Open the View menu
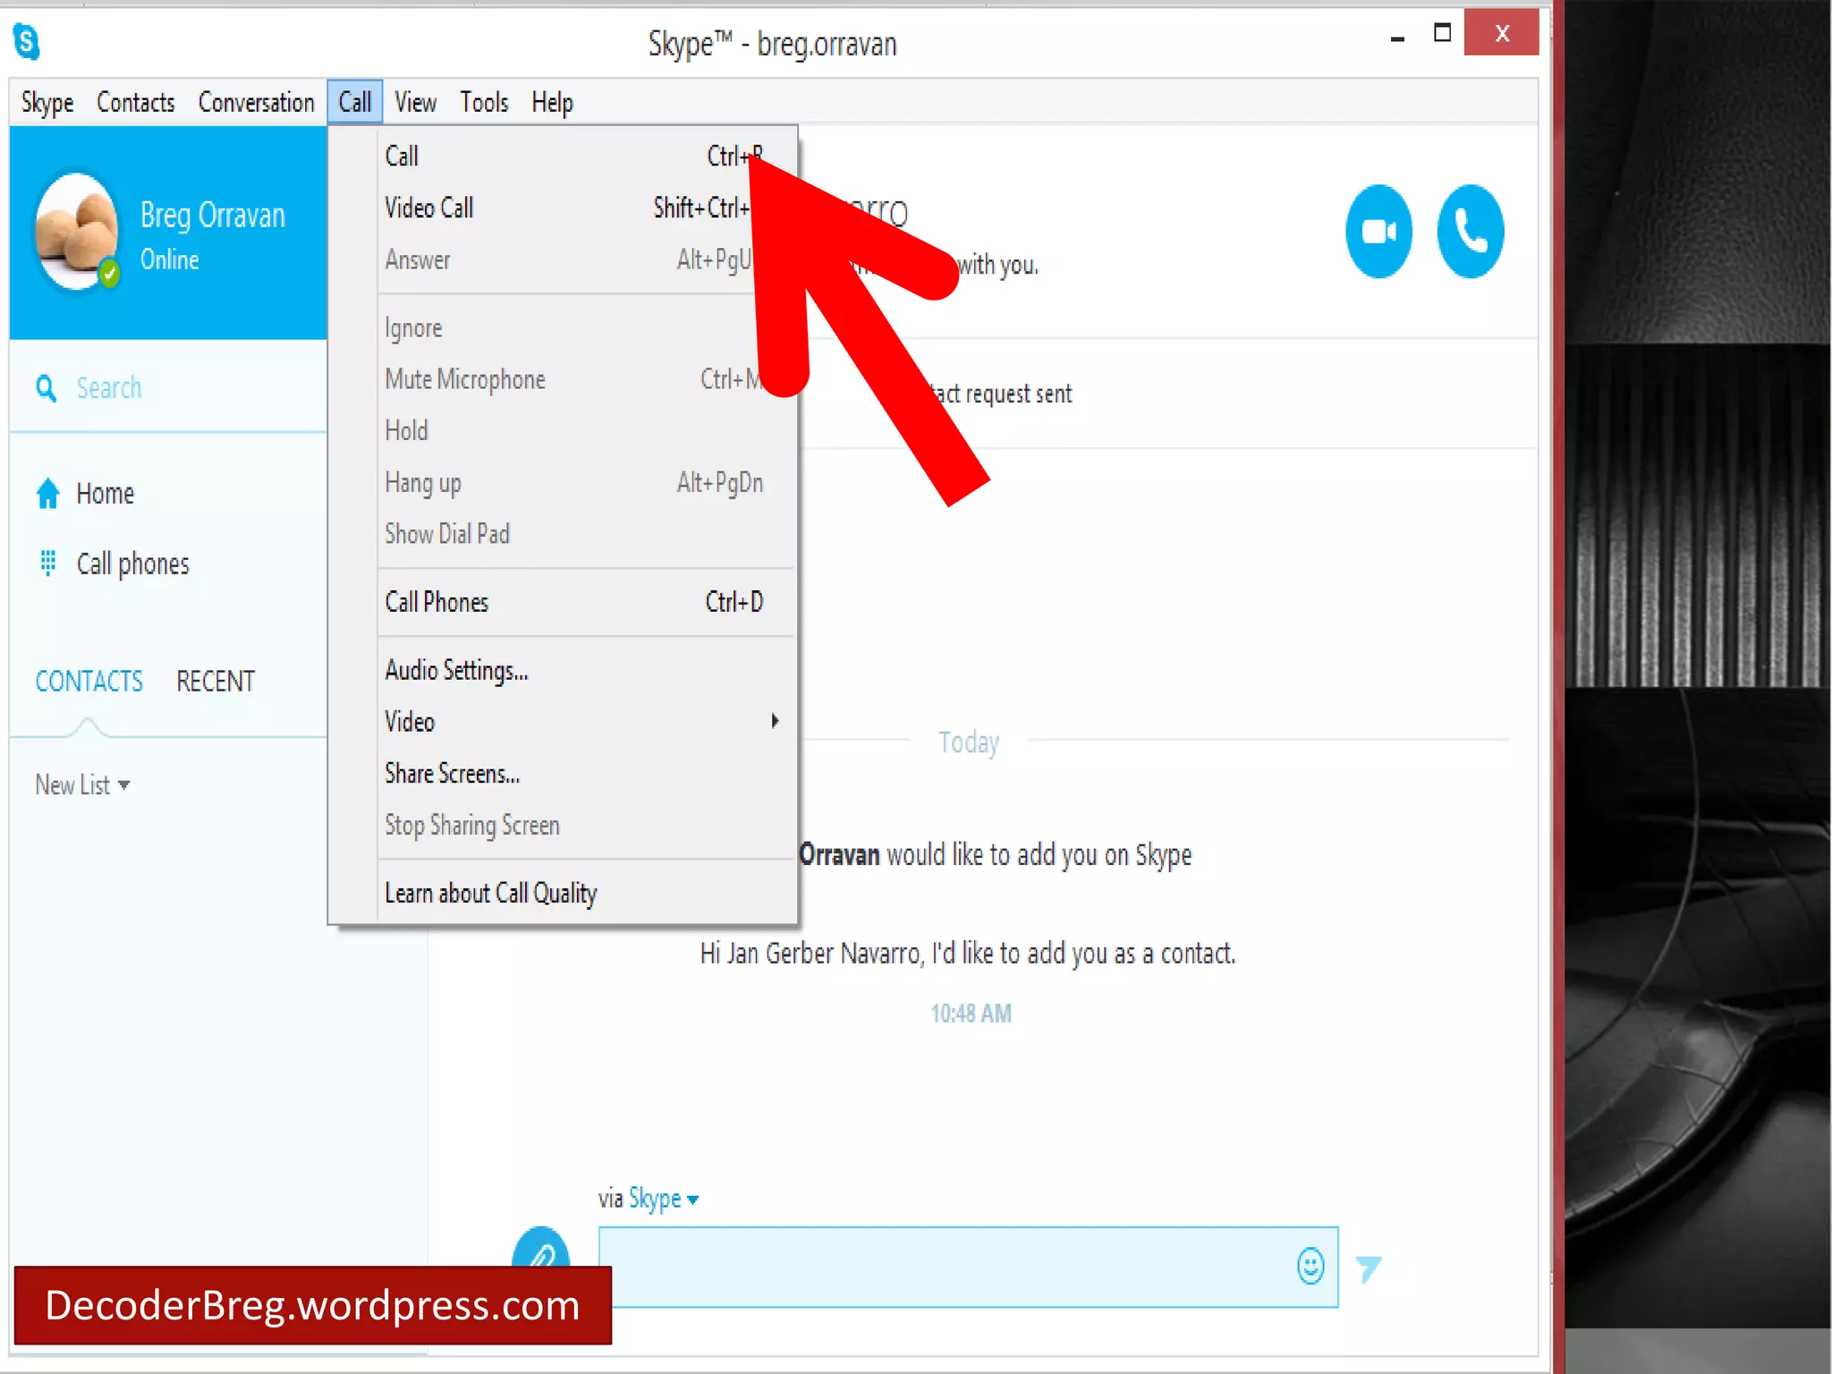 point(416,103)
